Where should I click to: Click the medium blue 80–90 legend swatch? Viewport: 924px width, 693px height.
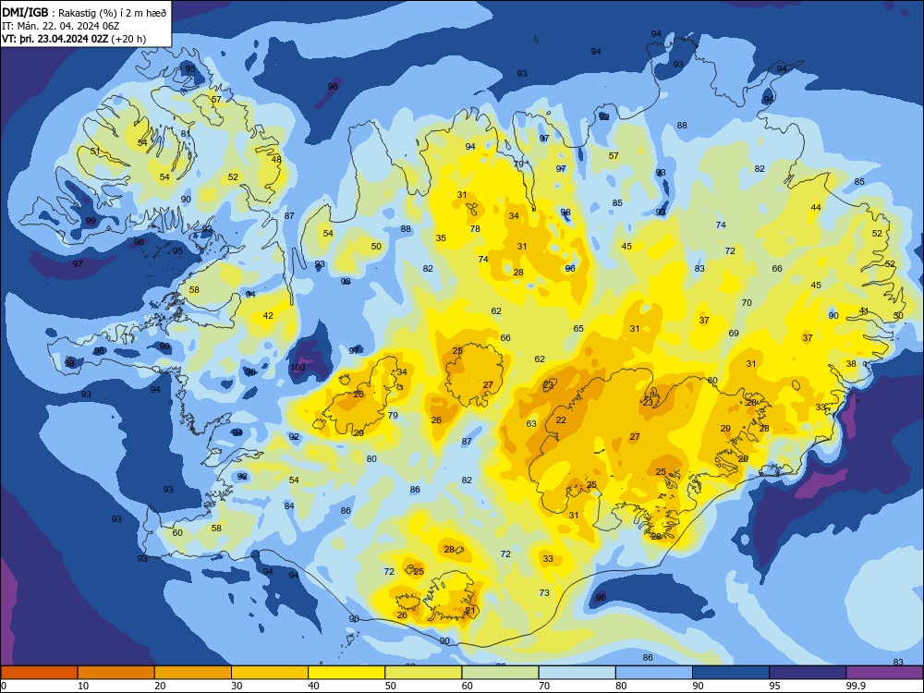(x=654, y=673)
